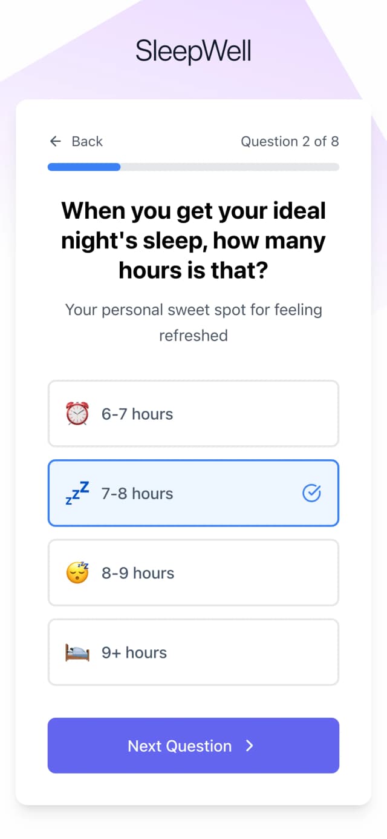
Task: Choose the 8-9 hours answer
Action: (193, 572)
